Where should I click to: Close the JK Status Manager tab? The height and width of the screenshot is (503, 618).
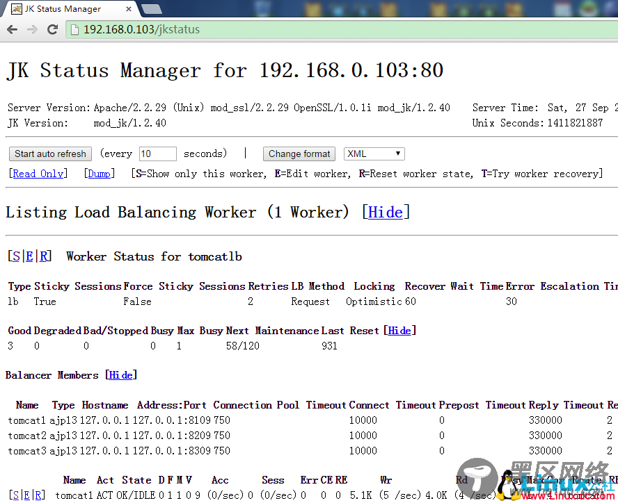129,8
